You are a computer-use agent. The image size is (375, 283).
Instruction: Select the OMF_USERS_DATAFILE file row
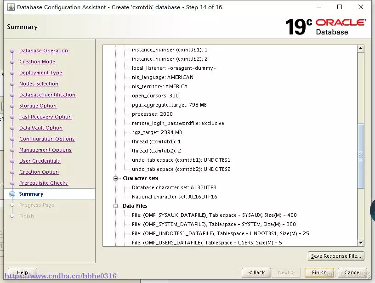(207, 243)
